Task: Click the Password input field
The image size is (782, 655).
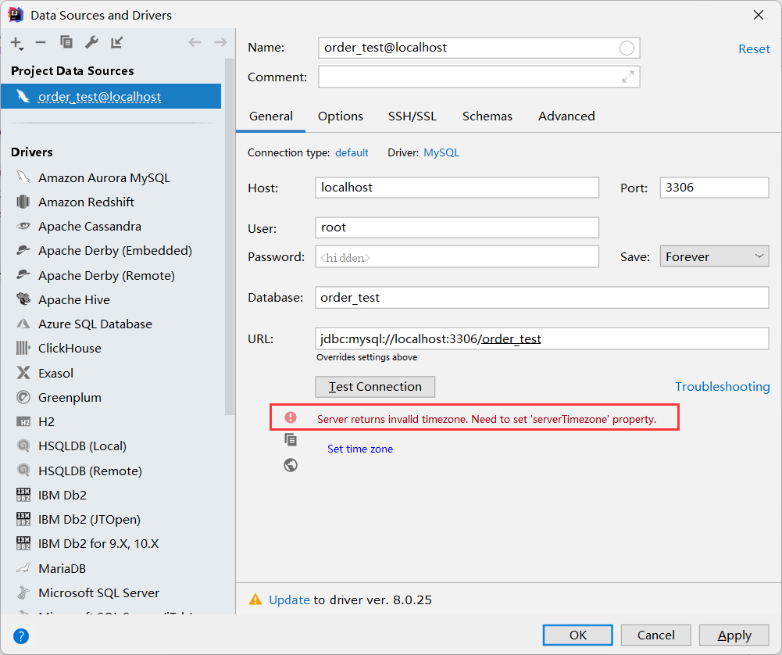Action: click(457, 256)
